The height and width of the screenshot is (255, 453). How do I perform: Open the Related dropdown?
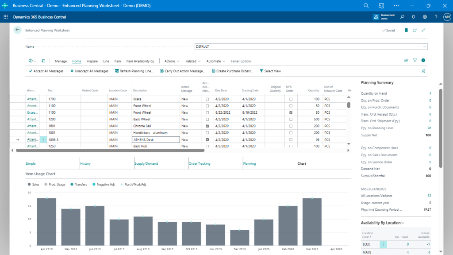(192, 61)
